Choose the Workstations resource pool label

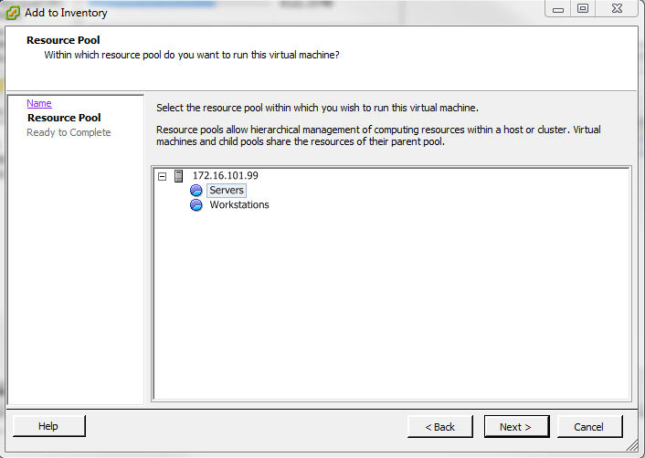(x=239, y=205)
